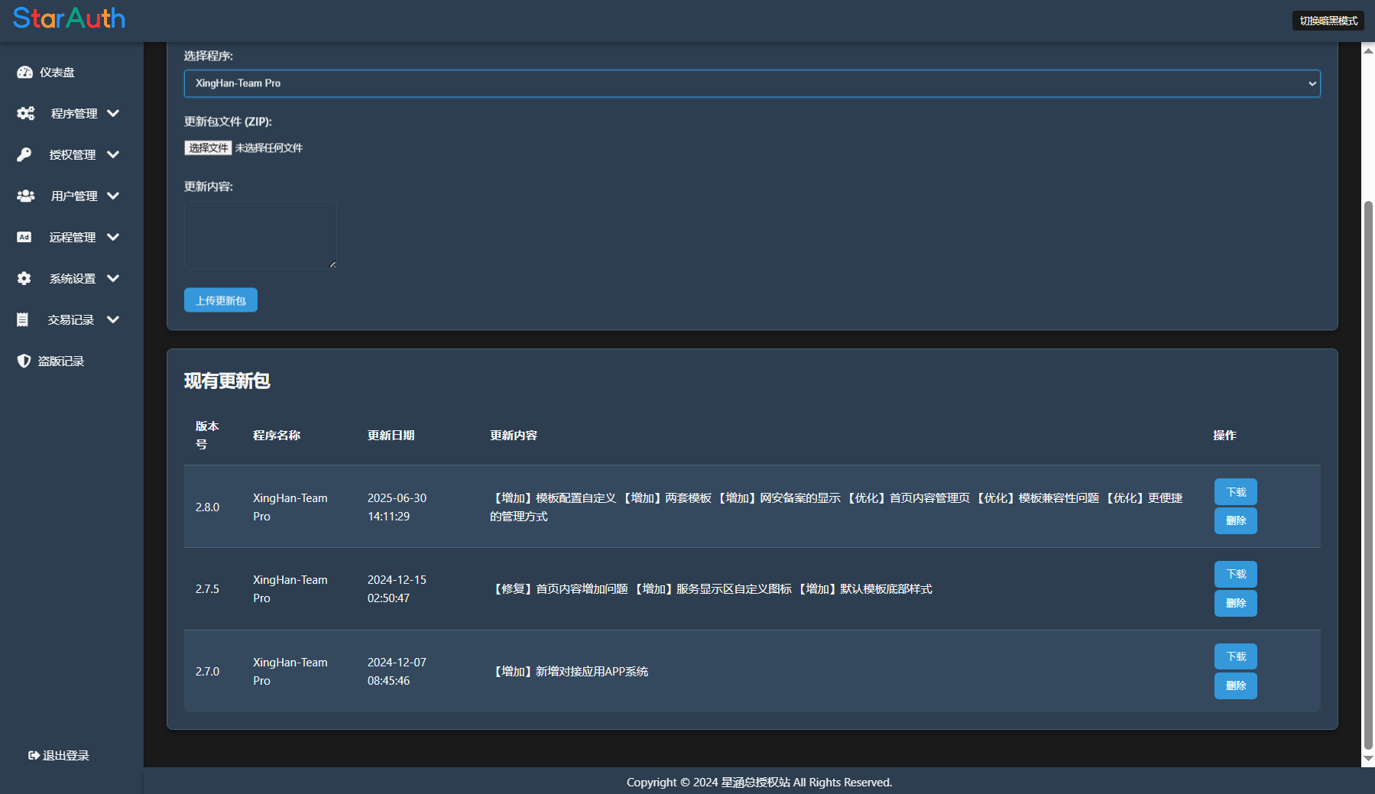Click the gears icon for 程序管理

coord(26,114)
